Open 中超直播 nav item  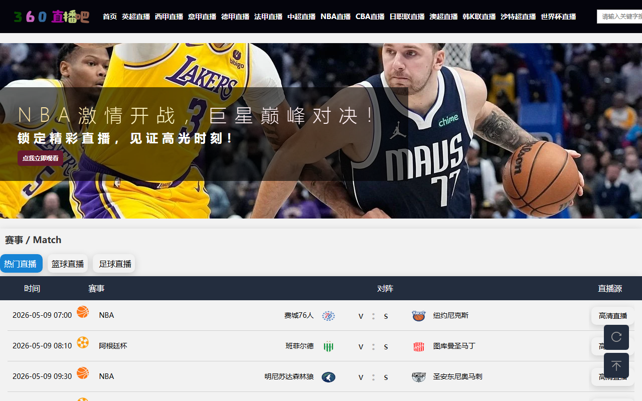tap(301, 17)
